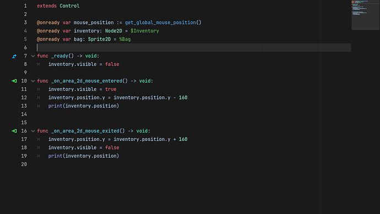Image resolution: width=380 pixels, height=214 pixels.
Task: Click line number 13 in the gutter
Action: pyautogui.click(x=24, y=106)
